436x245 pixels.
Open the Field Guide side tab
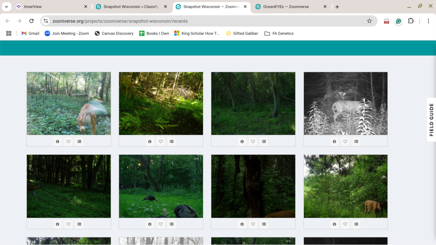point(431,120)
